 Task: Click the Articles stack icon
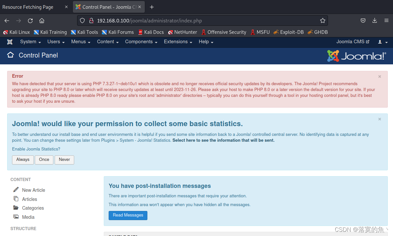tap(16, 199)
